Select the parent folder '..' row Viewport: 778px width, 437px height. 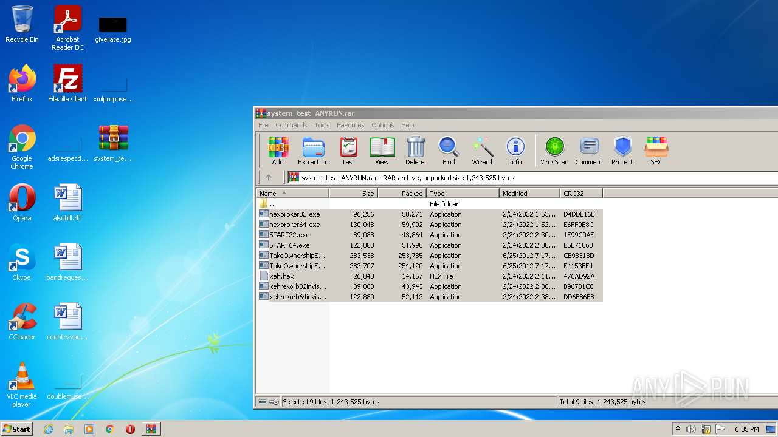click(430, 204)
